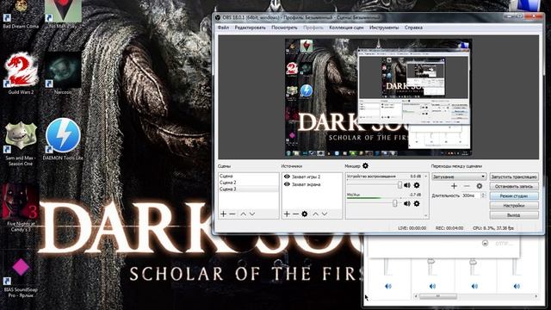
Task: Open Настройки from the OBS controls
Action: coord(514,205)
